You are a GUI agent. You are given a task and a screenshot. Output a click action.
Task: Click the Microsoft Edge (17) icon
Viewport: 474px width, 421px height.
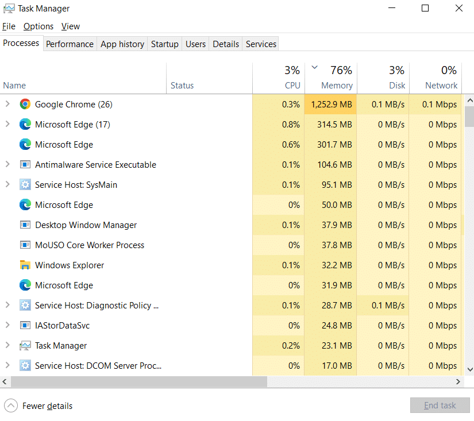(x=25, y=124)
